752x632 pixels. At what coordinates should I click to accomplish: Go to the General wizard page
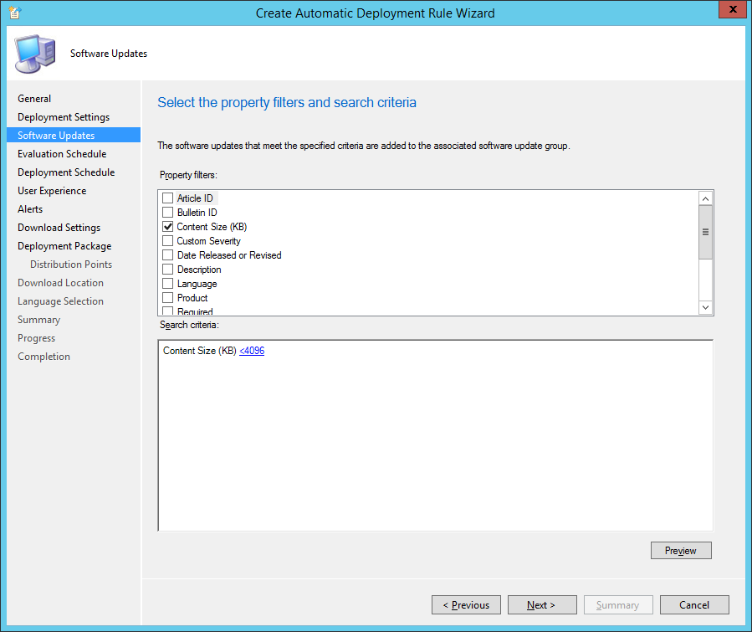click(x=34, y=99)
